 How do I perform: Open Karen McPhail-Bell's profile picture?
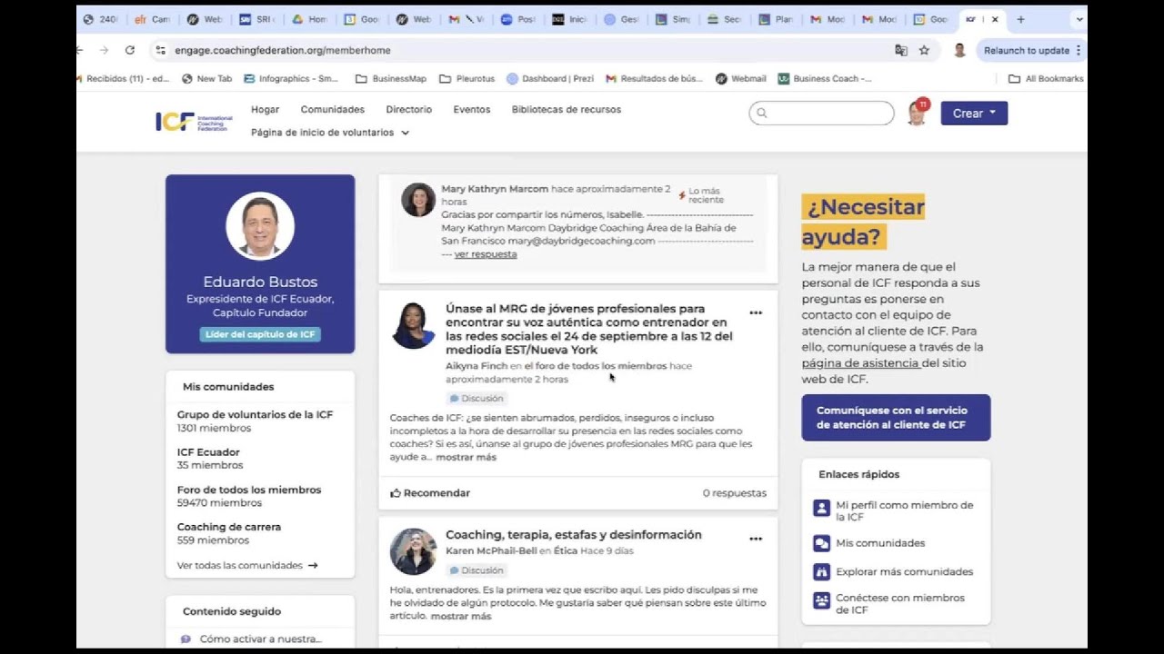[x=414, y=551]
